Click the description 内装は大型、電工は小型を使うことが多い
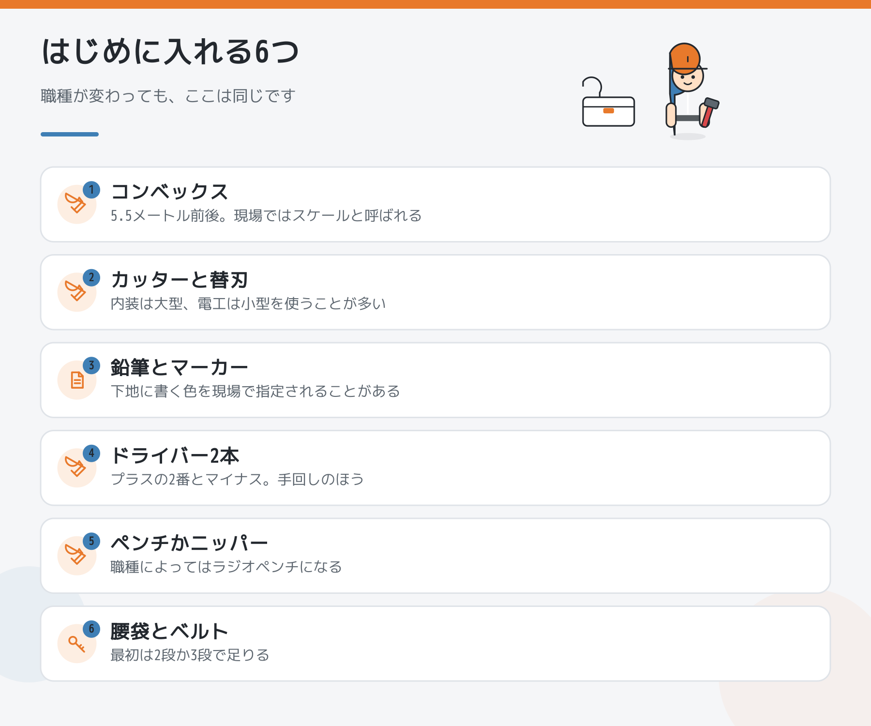The height and width of the screenshot is (726, 871). [x=248, y=303]
